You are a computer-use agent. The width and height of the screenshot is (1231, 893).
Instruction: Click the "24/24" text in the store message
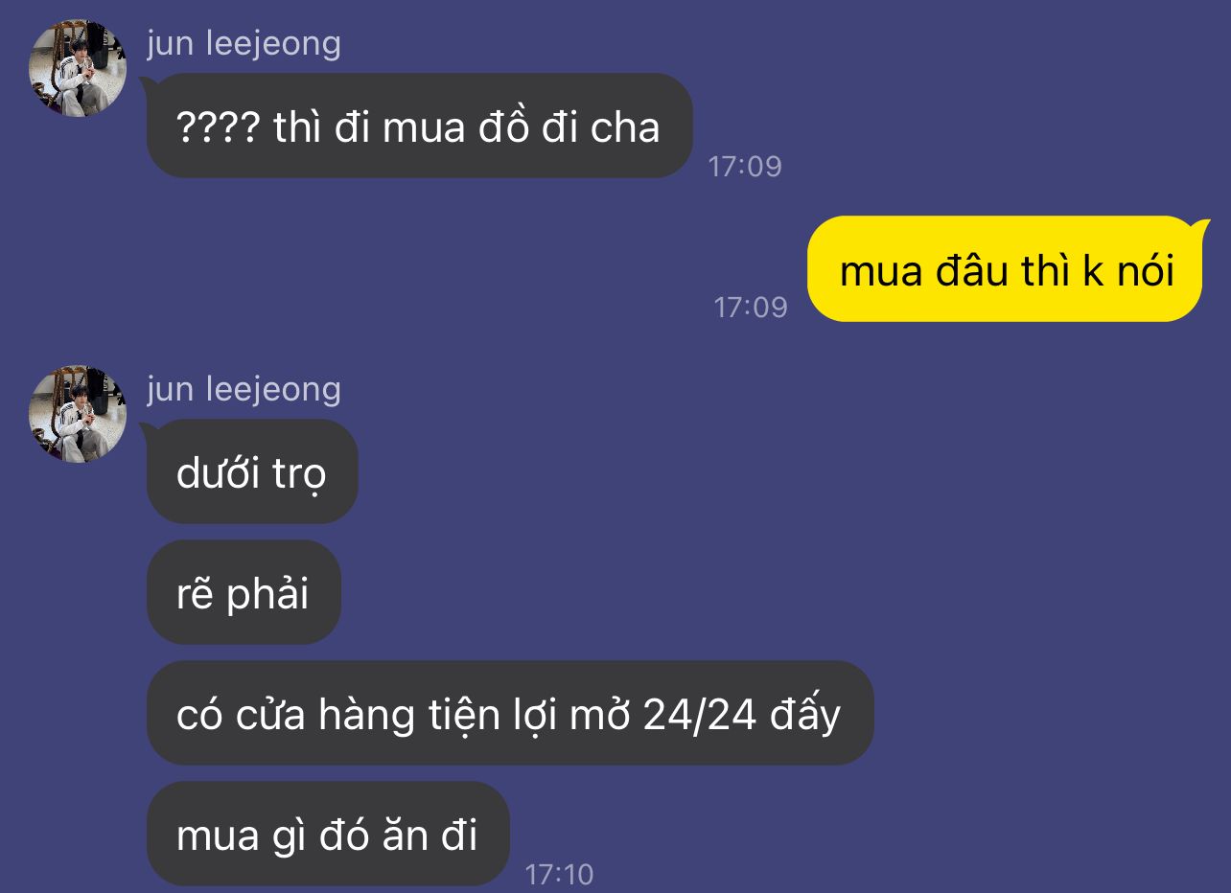(701, 715)
